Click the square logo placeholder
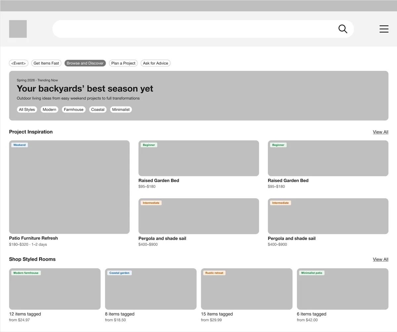Image resolution: width=397 pixels, height=332 pixels. (18, 29)
